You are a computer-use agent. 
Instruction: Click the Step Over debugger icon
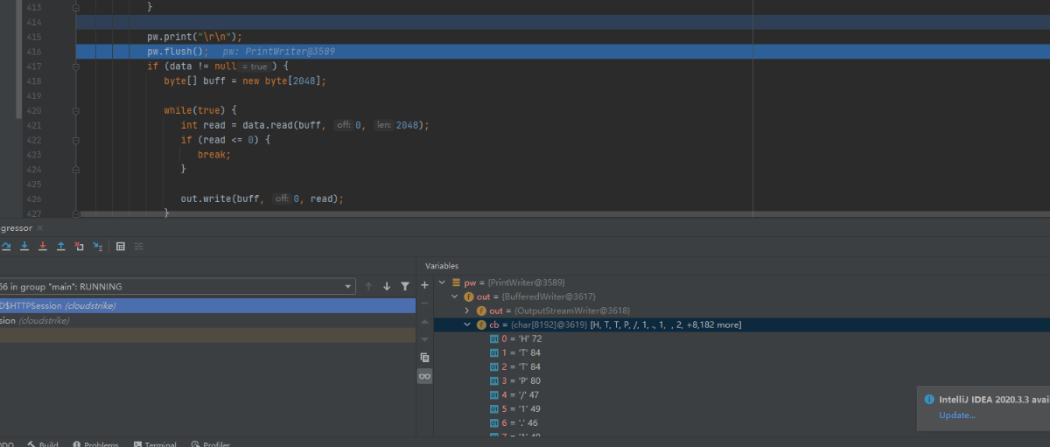pos(6,247)
